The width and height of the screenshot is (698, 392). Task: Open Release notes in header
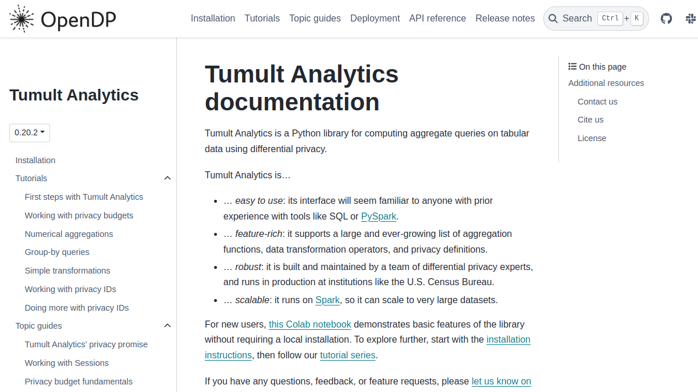point(505,19)
